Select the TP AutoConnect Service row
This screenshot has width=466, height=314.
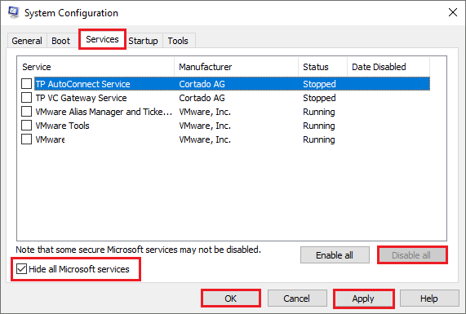coord(232,84)
